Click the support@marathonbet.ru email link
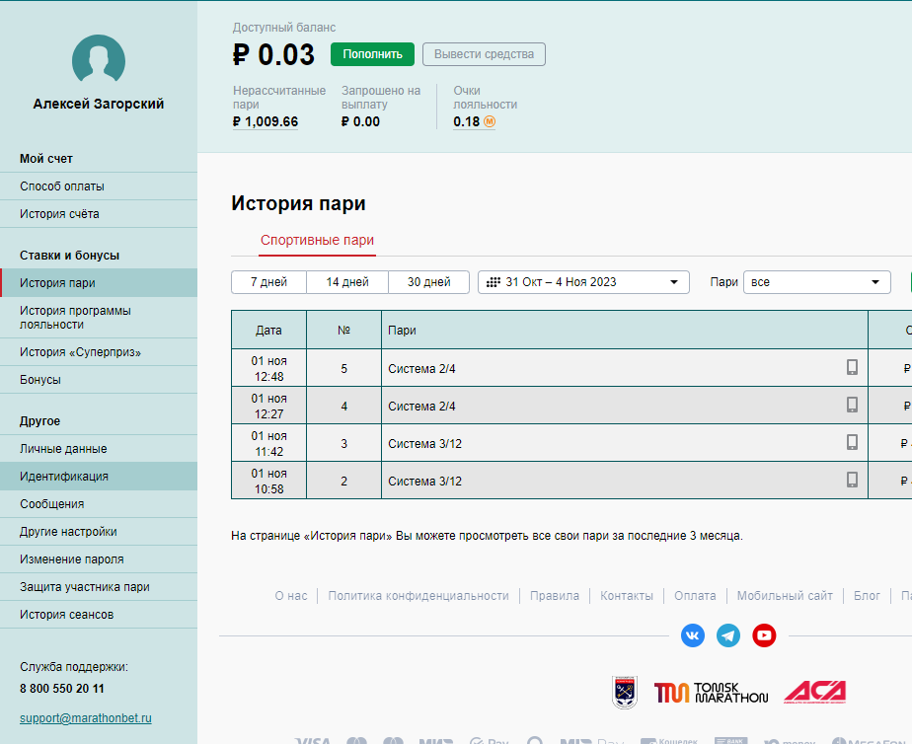This screenshot has width=912, height=744. 86,717
